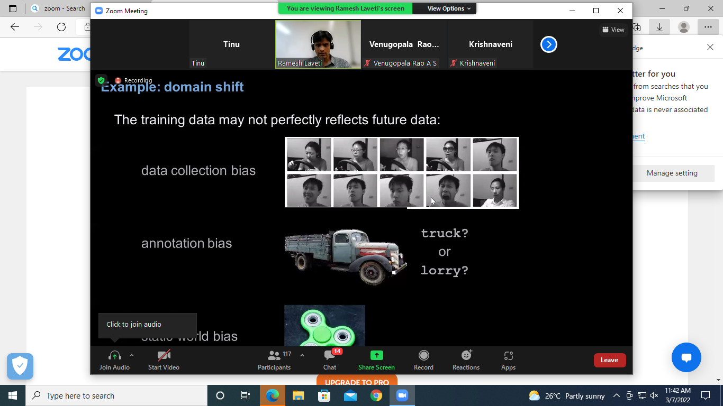Screen dimensions: 723x406
Task: Open Zoom Apps panel
Action: pyautogui.click(x=508, y=360)
